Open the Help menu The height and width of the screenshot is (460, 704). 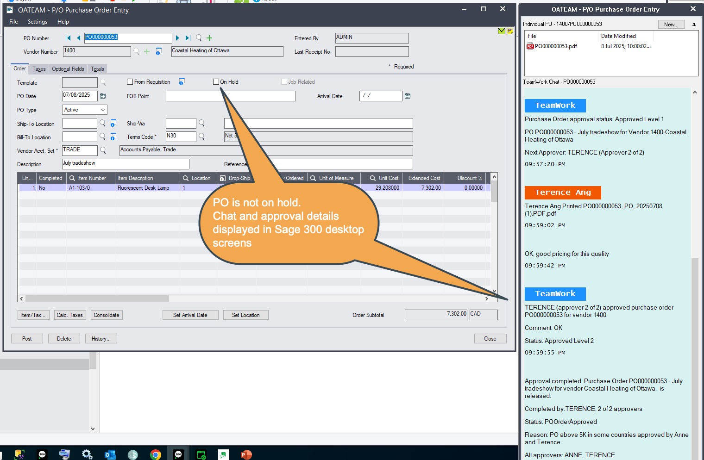(x=63, y=22)
